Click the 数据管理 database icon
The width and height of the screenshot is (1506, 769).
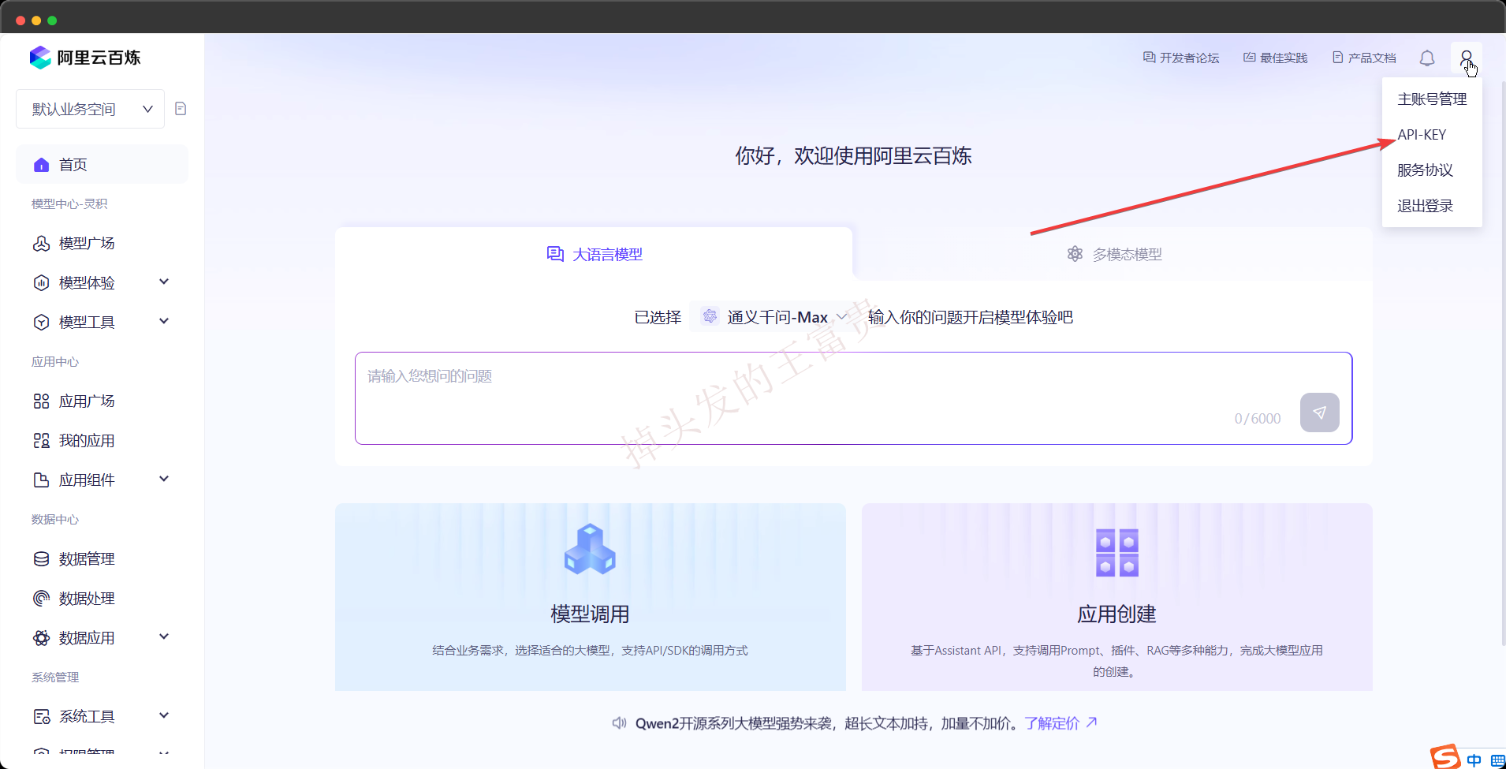pyautogui.click(x=42, y=559)
